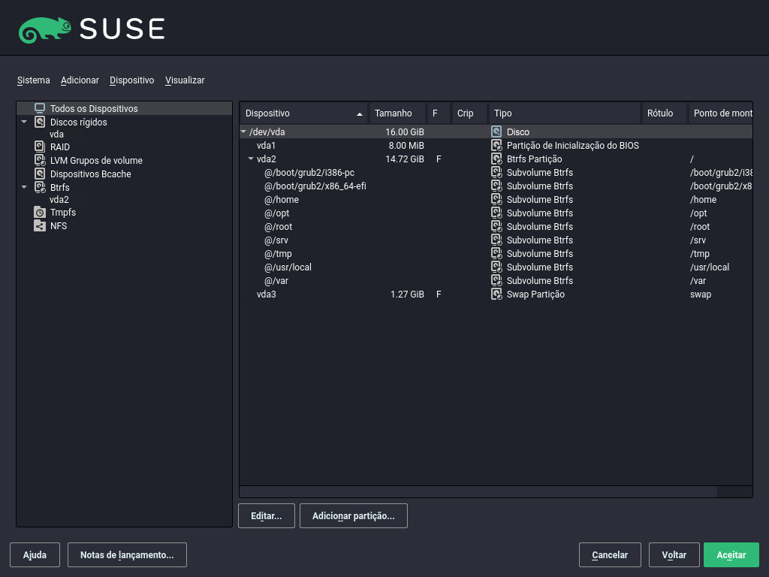Sort by the Ponto de mont column header

point(720,113)
